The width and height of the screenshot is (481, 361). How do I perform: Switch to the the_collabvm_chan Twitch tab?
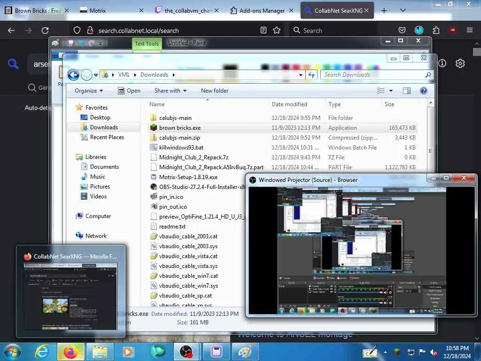[x=186, y=10]
